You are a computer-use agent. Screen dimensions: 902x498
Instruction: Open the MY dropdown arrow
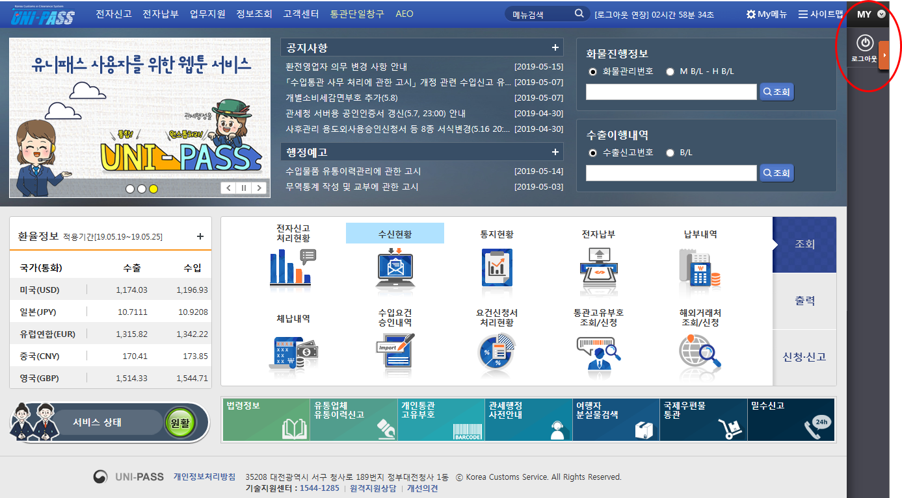[881, 14]
